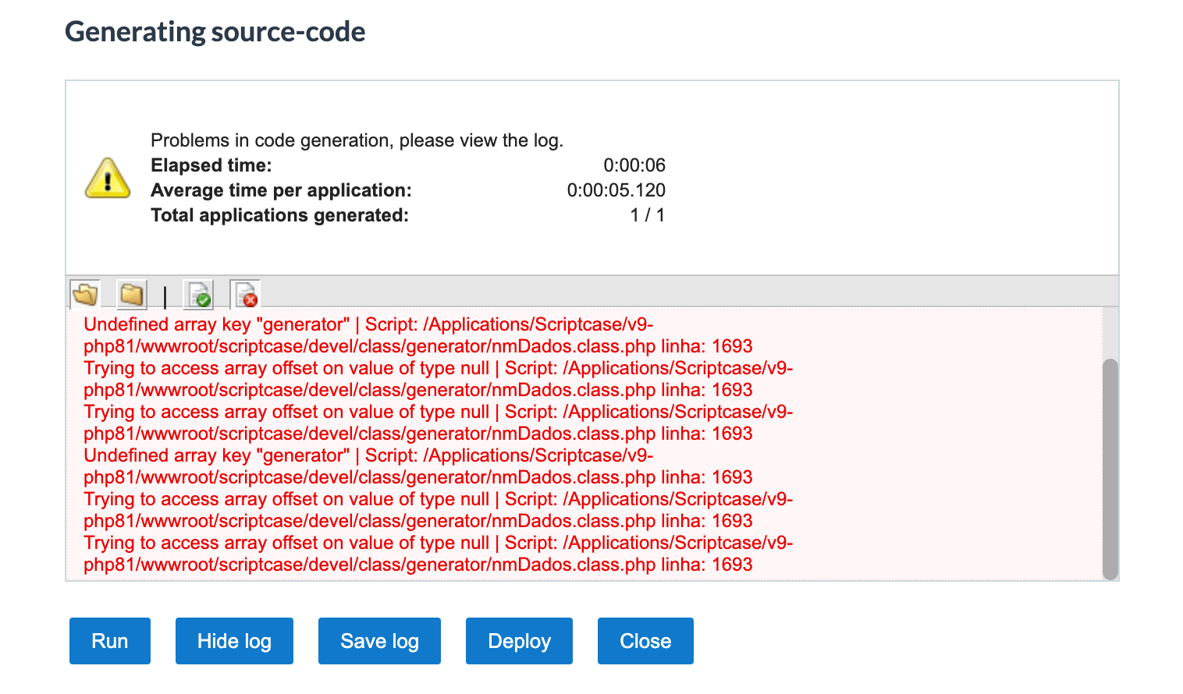Click the document icon with the green checkmark
1183x694 pixels.
tap(198, 295)
